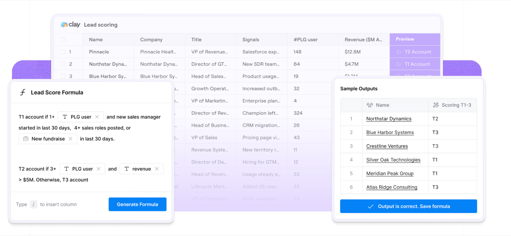The width and height of the screenshot is (511, 236).
Task: Check the checkbox for row 1 Pinnacle
Action: click(x=63, y=52)
